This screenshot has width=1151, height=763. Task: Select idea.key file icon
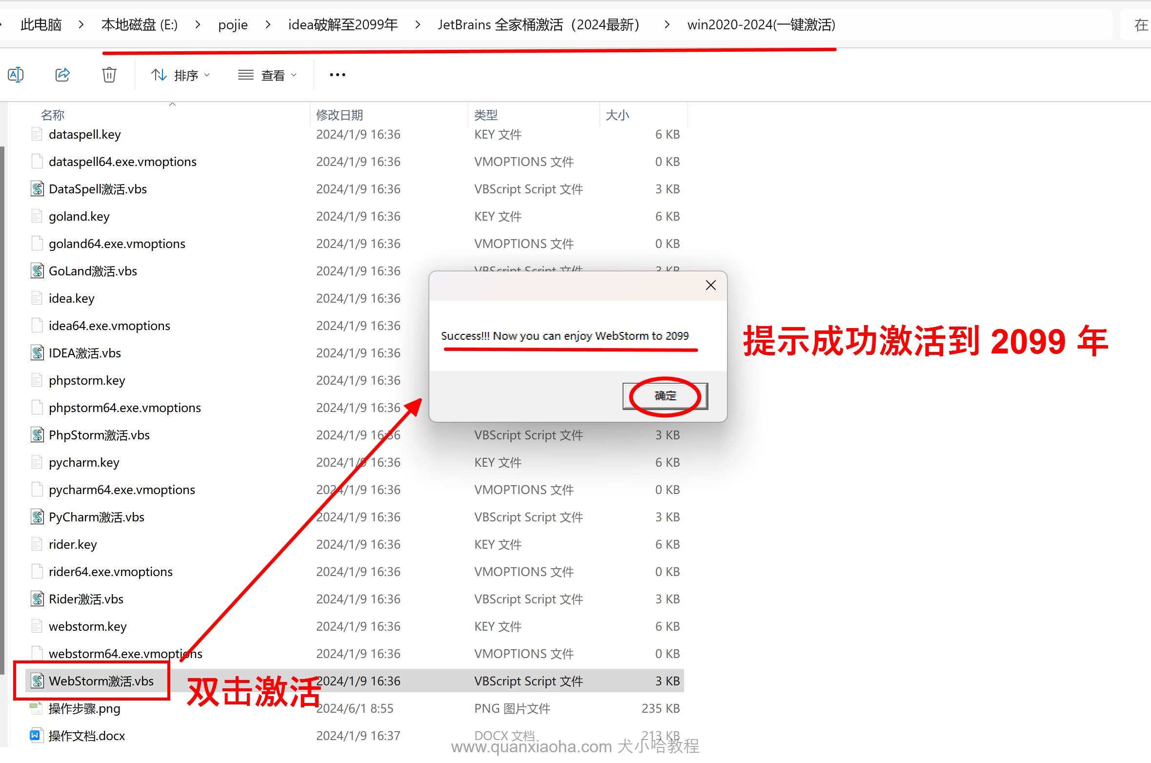[37, 298]
